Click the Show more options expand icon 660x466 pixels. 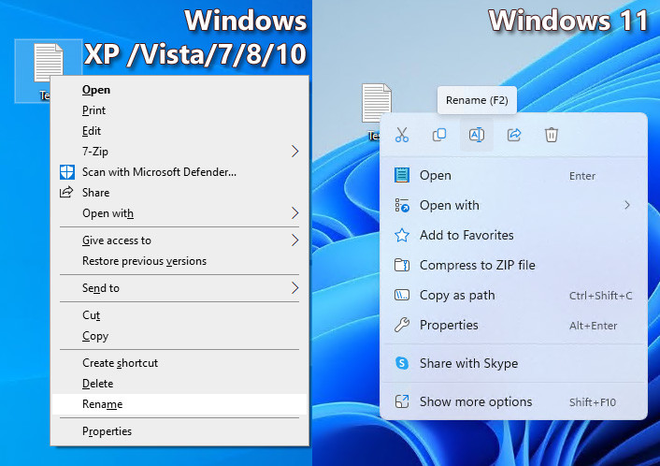coord(402,401)
